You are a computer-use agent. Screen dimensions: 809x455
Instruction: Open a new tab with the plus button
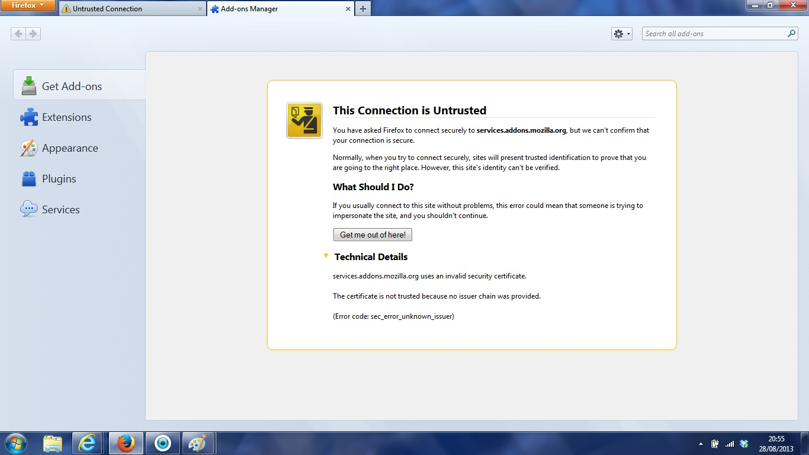tap(363, 9)
